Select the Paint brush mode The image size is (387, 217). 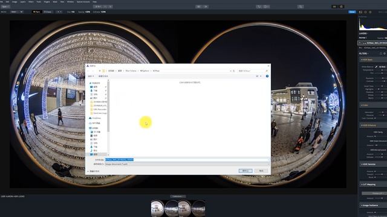pyautogui.click(x=36, y=12)
